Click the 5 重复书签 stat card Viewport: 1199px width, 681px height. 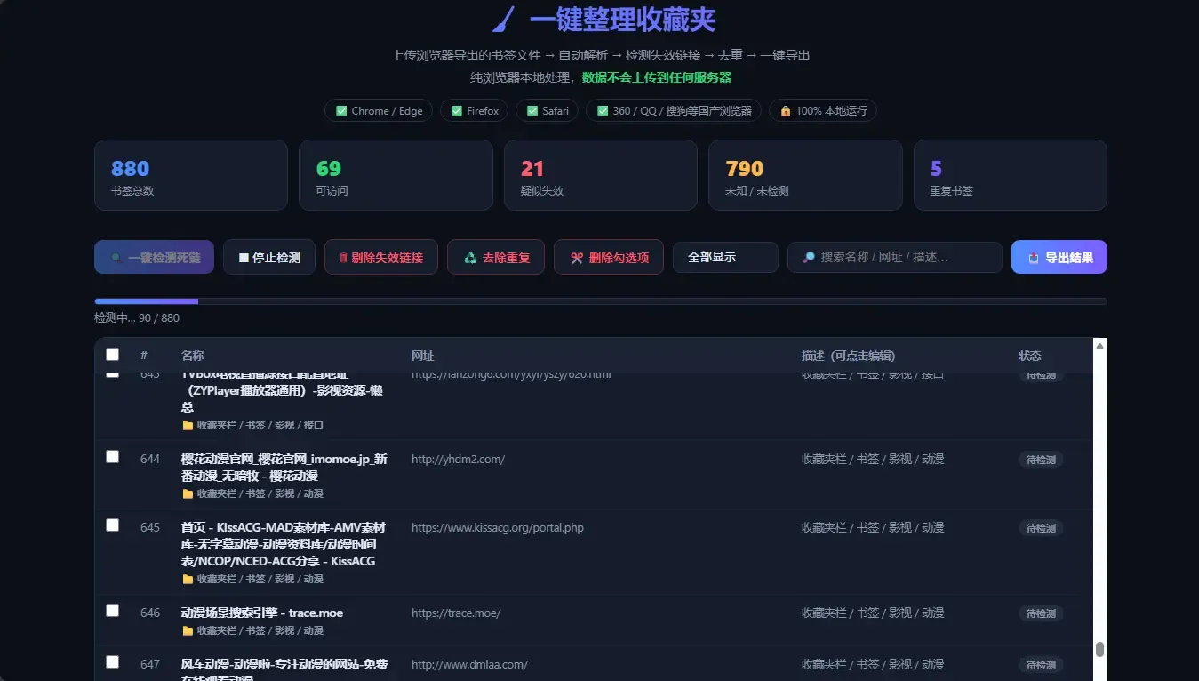coord(1011,175)
